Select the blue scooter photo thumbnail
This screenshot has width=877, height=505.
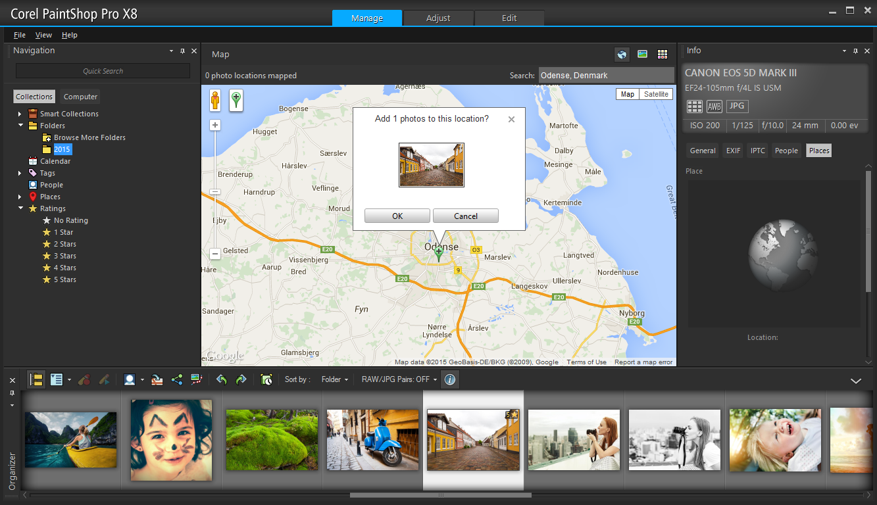pos(372,440)
